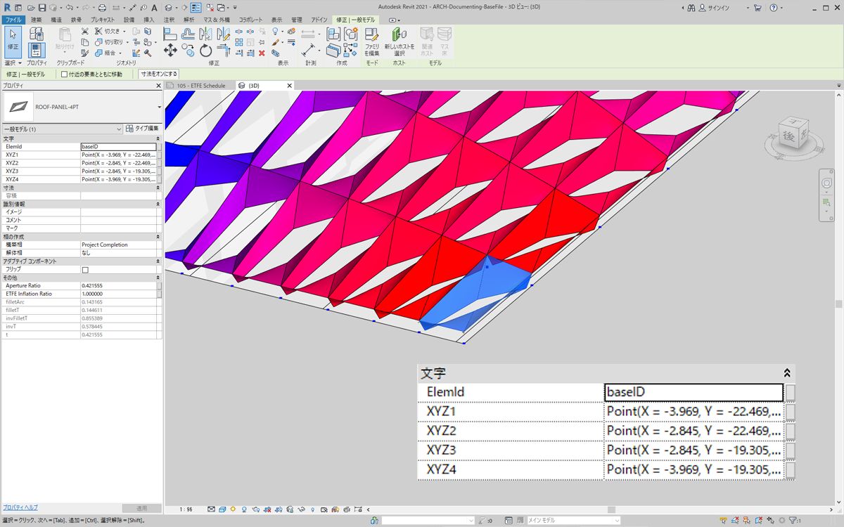Click the shopping cart icon in title bar

tap(757, 8)
